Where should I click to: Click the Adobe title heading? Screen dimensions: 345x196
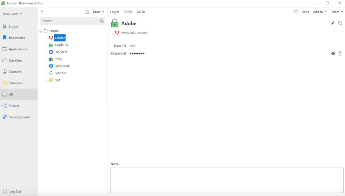click(x=129, y=23)
